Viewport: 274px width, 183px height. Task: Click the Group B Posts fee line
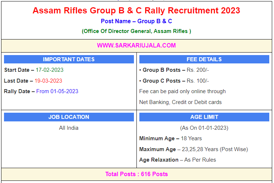174,70
